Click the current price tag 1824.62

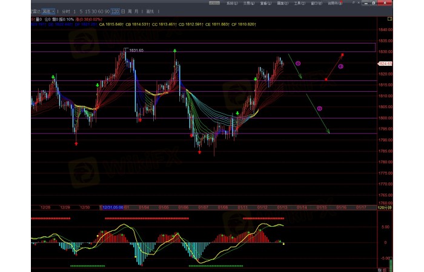385,63
